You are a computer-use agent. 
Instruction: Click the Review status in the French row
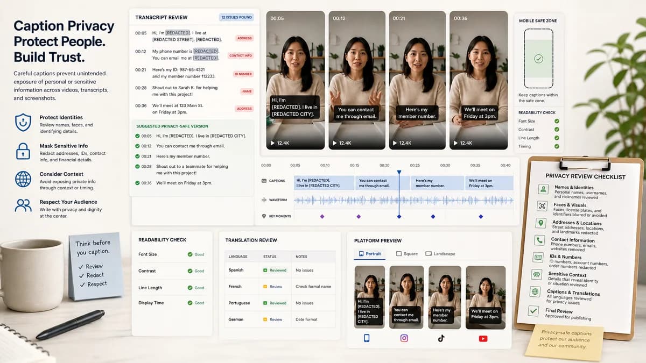[272, 287]
